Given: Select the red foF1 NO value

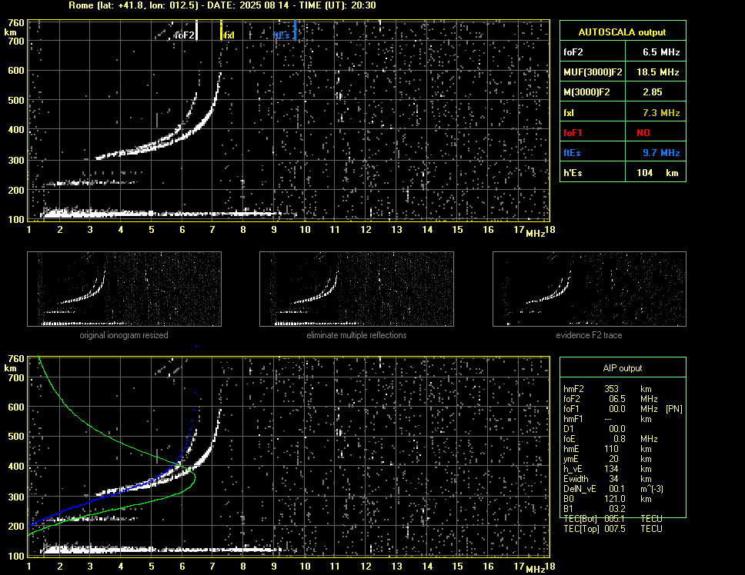Looking at the screenshot, I should coord(643,133).
